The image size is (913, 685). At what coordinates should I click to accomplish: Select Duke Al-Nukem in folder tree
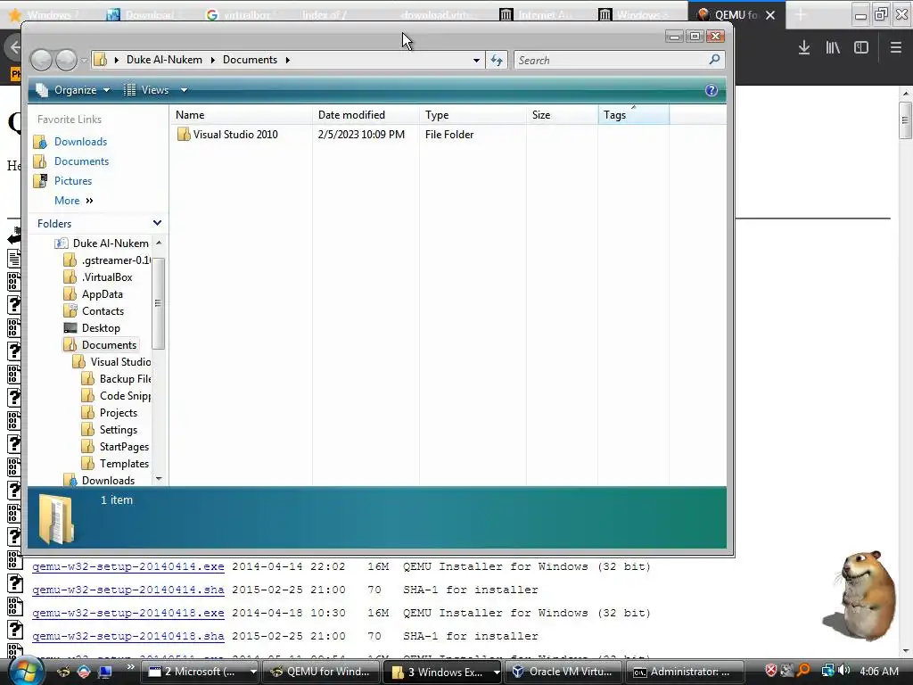pyautogui.click(x=110, y=243)
